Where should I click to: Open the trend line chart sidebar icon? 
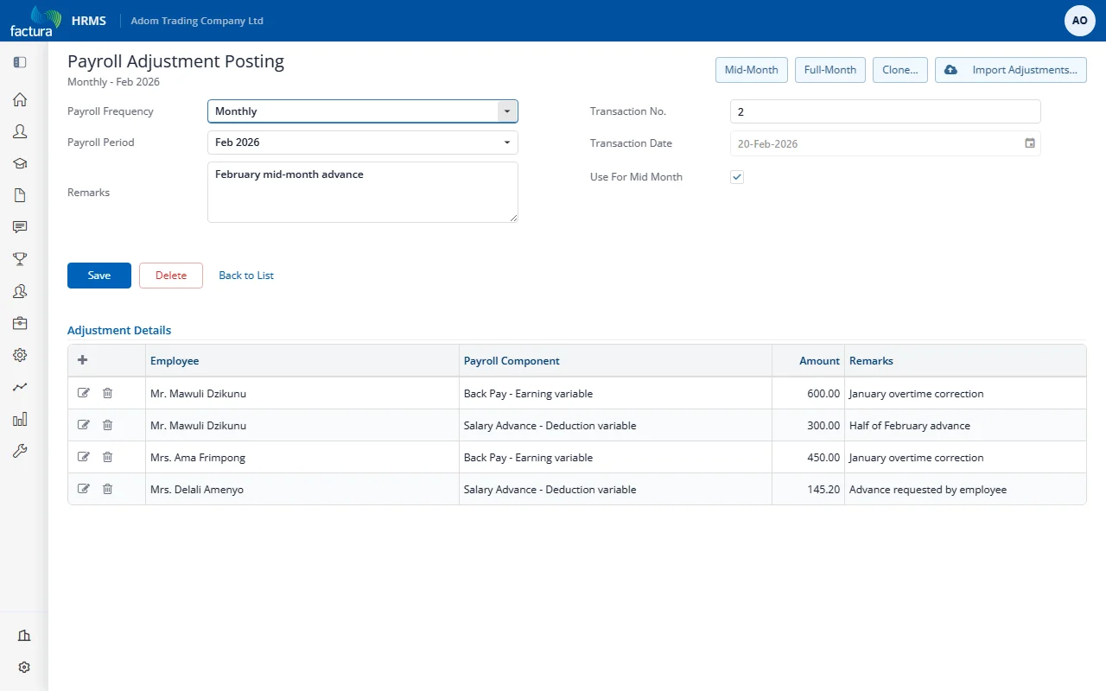pos(20,387)
